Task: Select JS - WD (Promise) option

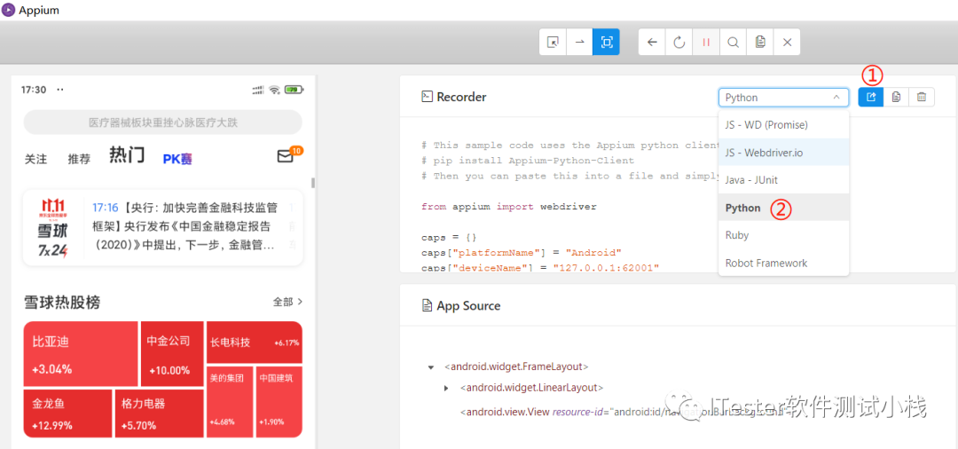Action: point(784,124)
